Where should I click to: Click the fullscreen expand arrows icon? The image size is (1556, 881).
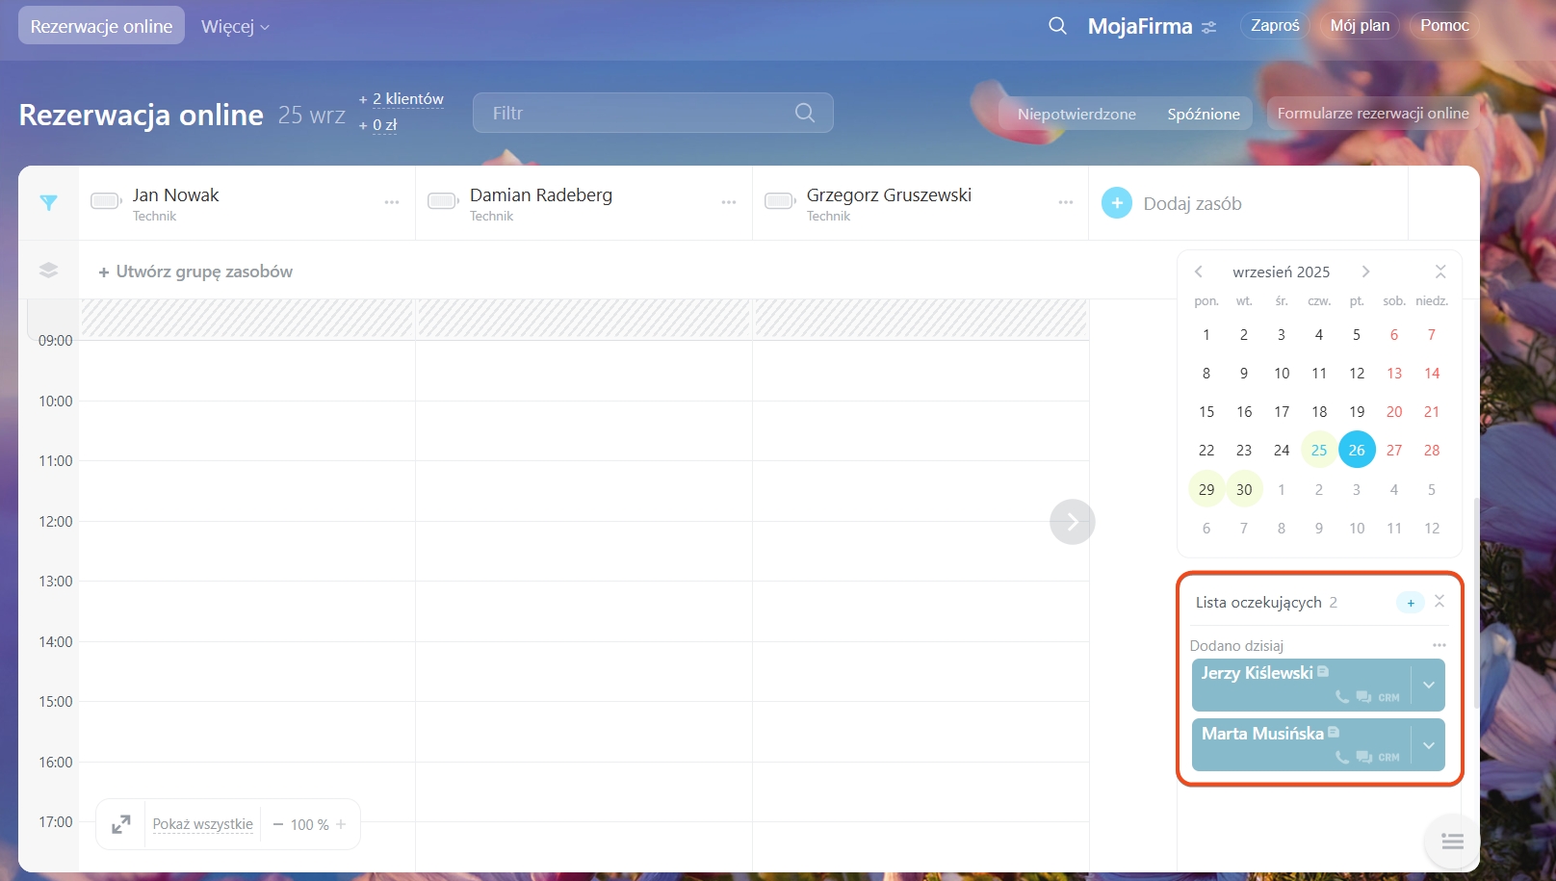pyautogui.click(x=121, y=824)
